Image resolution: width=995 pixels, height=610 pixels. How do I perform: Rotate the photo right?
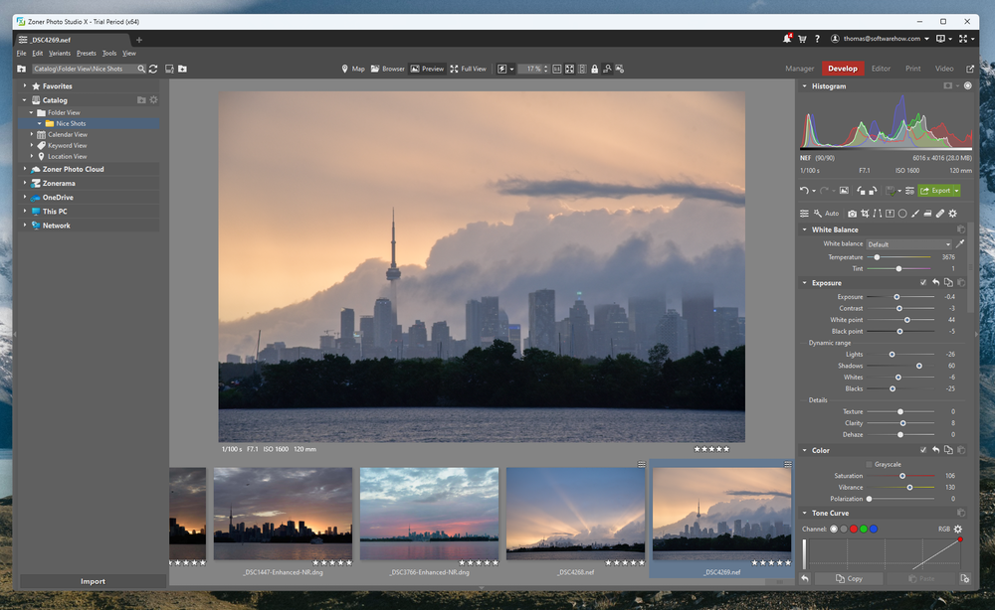tap(874, 191)
